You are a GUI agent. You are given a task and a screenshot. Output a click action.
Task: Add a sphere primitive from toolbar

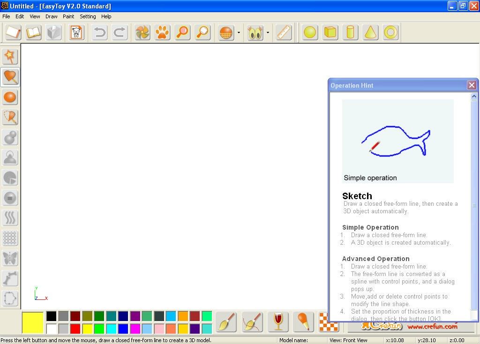310,32
